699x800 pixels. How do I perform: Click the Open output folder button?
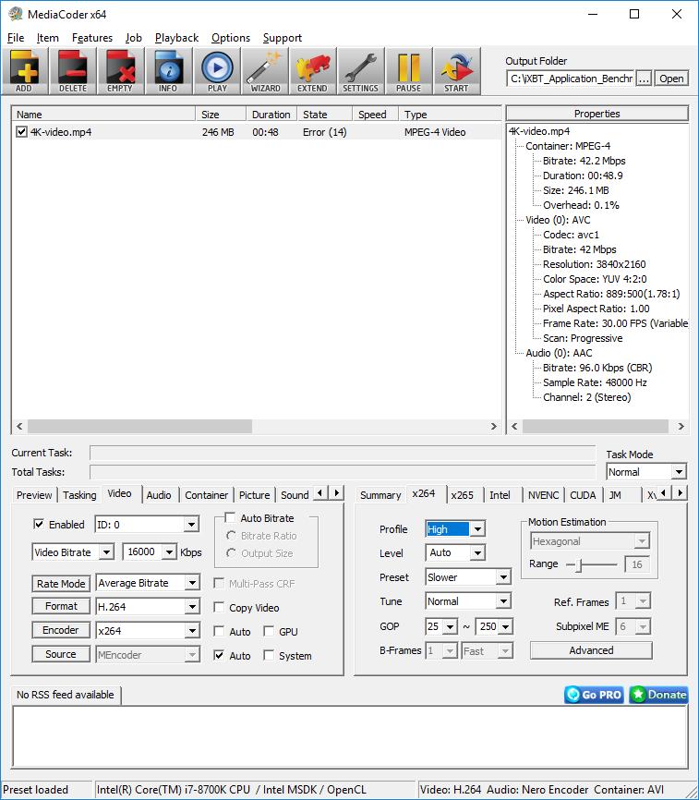click(671, 79)
